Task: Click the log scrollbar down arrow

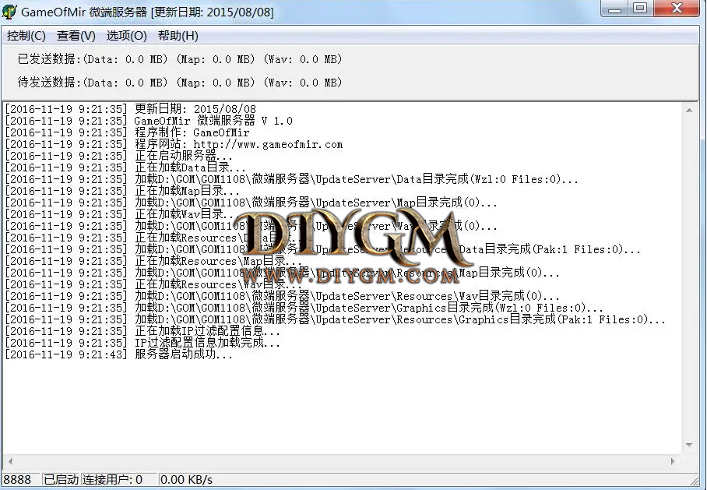Action: point(689,445)
